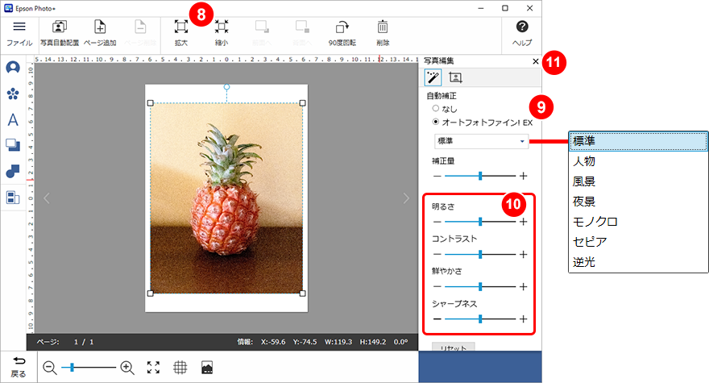Click the 戻る back button
This screenshot has width=709, height=383.
click(19, 368)
